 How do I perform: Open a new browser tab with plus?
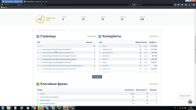click(46, 2)
